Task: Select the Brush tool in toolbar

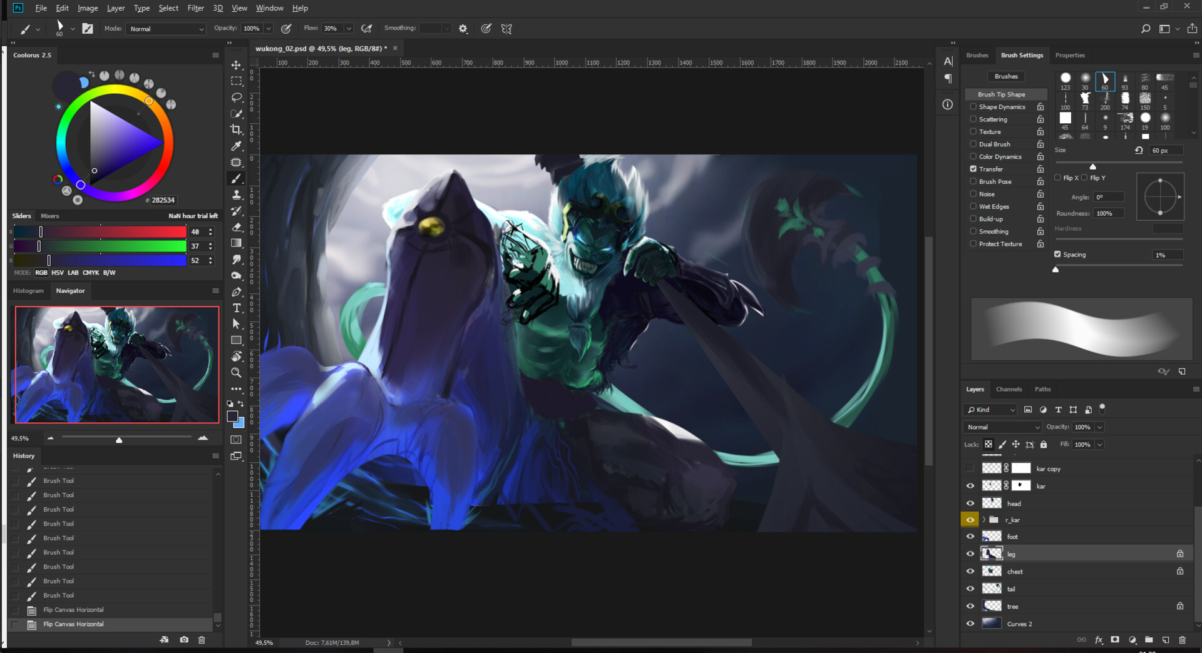Action: point(236,179)
